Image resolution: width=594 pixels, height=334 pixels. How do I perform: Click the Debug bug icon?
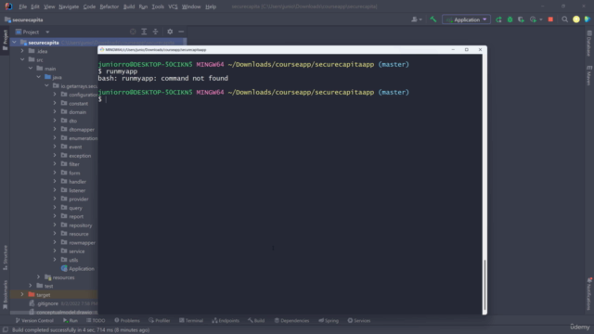[x=510, y=19]
